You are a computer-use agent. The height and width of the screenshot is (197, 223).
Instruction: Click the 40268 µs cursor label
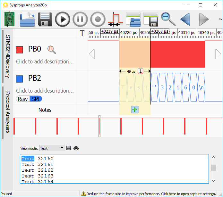(160, 31)
